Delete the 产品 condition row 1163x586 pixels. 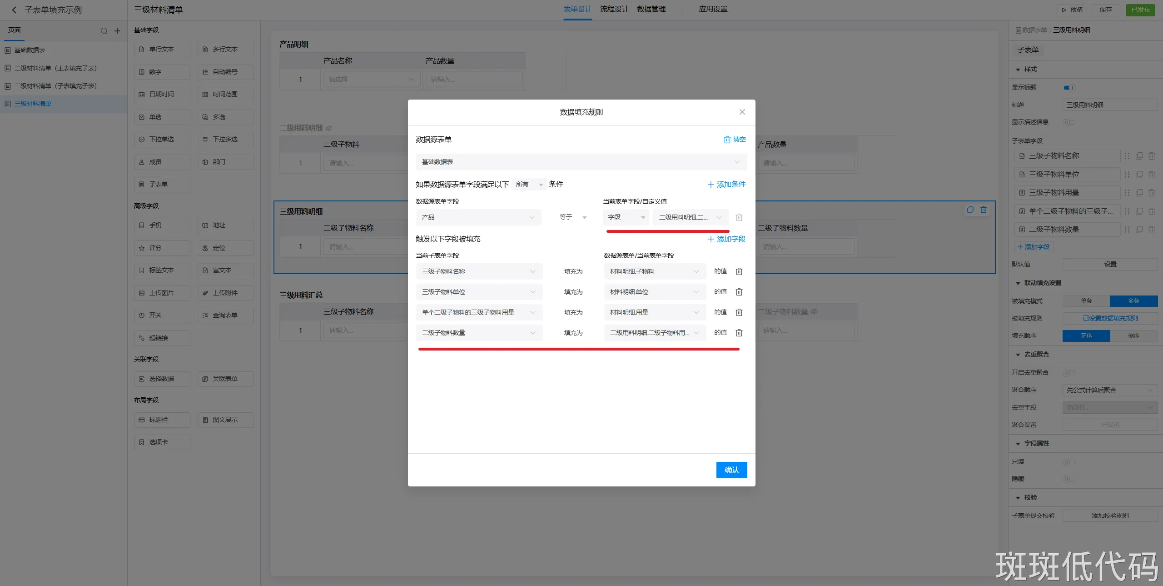739,217
